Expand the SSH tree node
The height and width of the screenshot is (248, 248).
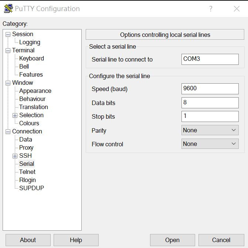click(15, 156)
